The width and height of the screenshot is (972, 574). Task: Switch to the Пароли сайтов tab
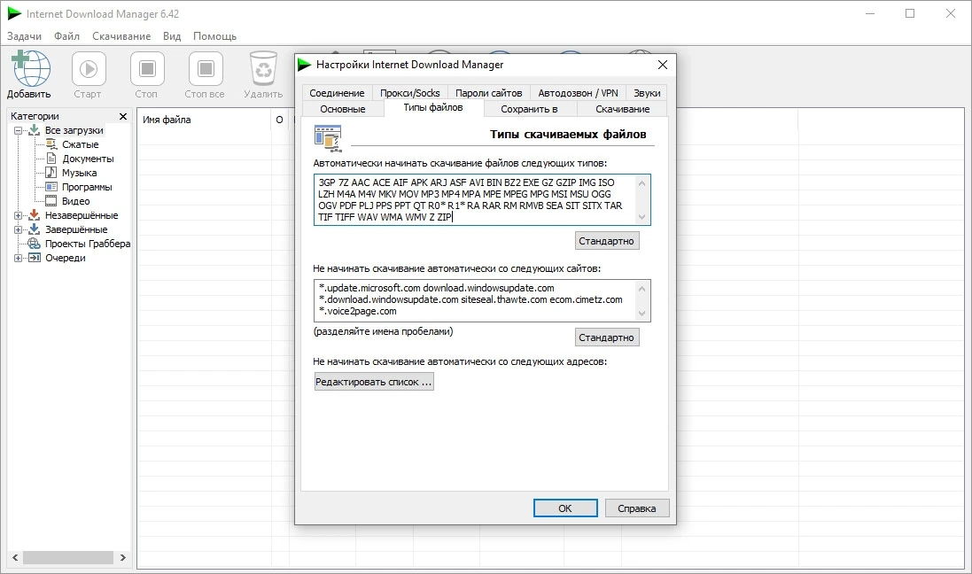pos(488,93)
